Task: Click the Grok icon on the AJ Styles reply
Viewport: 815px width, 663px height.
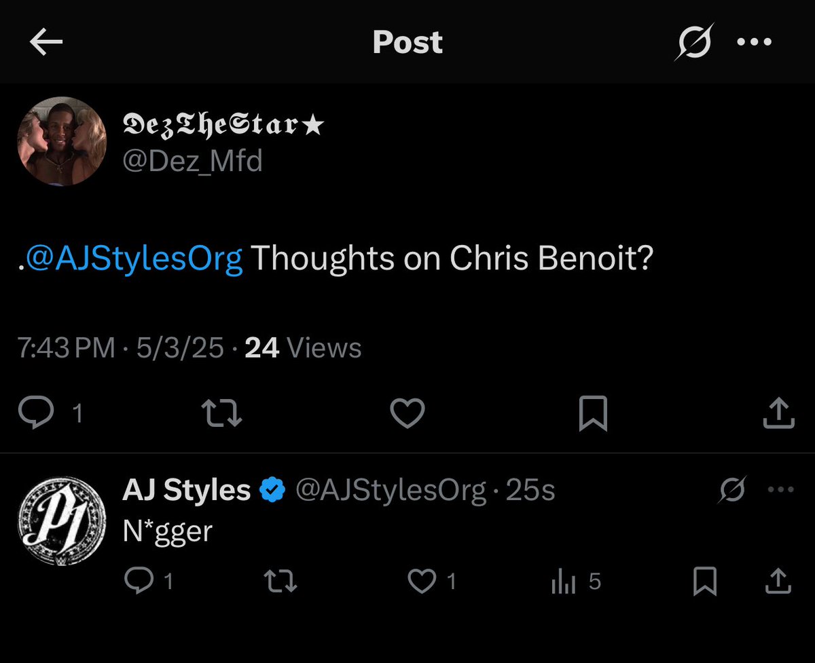Action: pyautogui.click(x=733, y=490)
